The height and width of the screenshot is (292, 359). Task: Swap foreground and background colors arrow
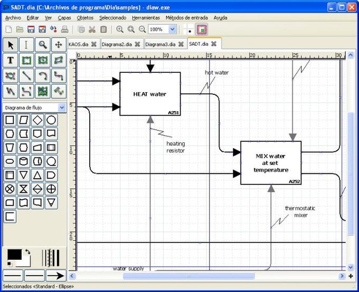(27, 251)
